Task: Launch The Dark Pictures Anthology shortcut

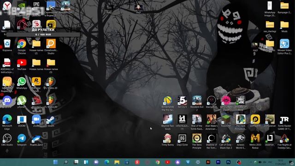Action: [x=241, y=119]
